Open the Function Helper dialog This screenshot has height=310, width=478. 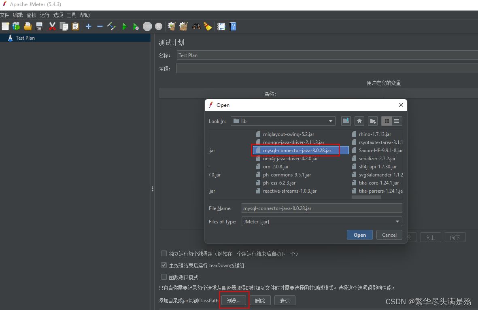coord(221,26)
